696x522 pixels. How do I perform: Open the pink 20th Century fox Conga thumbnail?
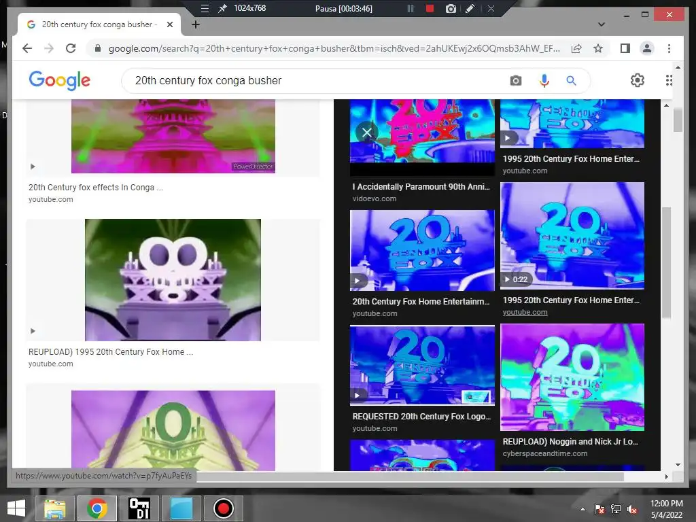173,136
